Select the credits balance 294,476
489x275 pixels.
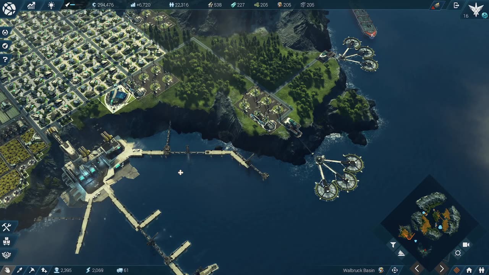tap(105, 5)
